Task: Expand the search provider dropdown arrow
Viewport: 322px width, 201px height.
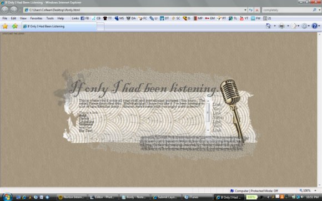Action: [x=320, y=10]
